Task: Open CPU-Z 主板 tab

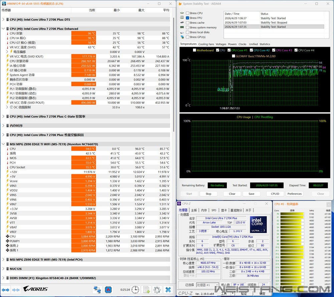Action: tap(194, 210)
